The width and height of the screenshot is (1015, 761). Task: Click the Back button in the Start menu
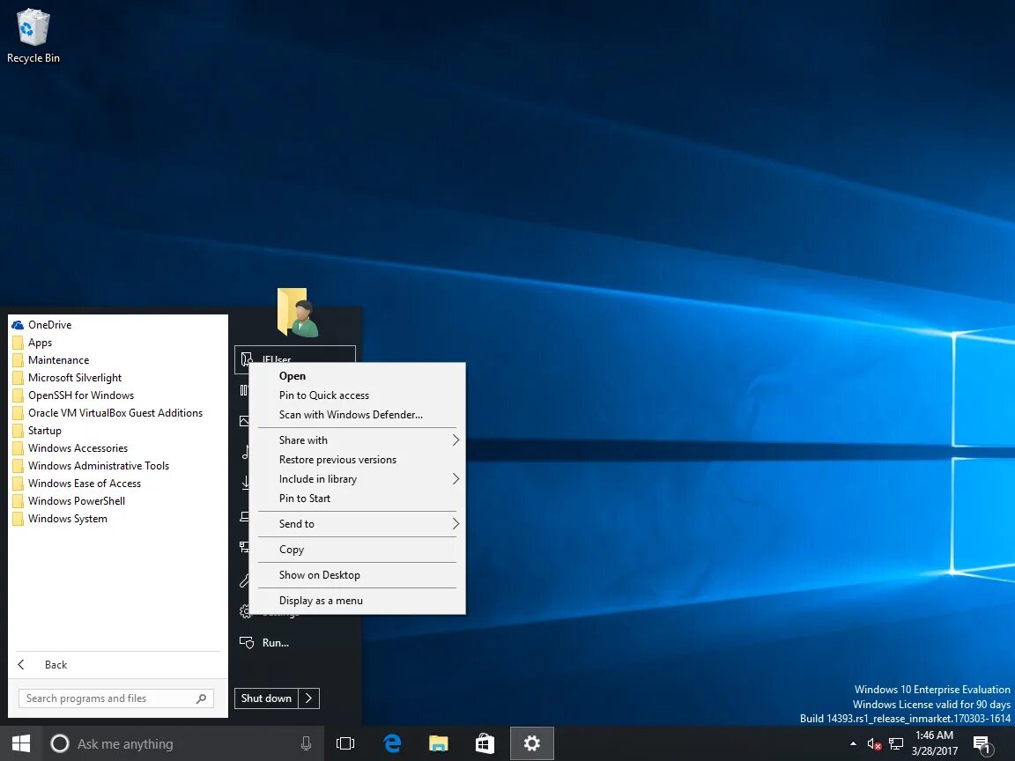43,664
